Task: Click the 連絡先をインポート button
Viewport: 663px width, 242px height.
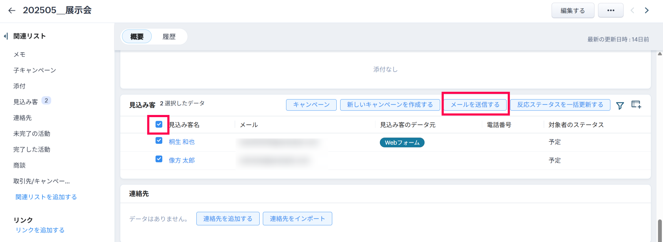Action: pos(297,219)
